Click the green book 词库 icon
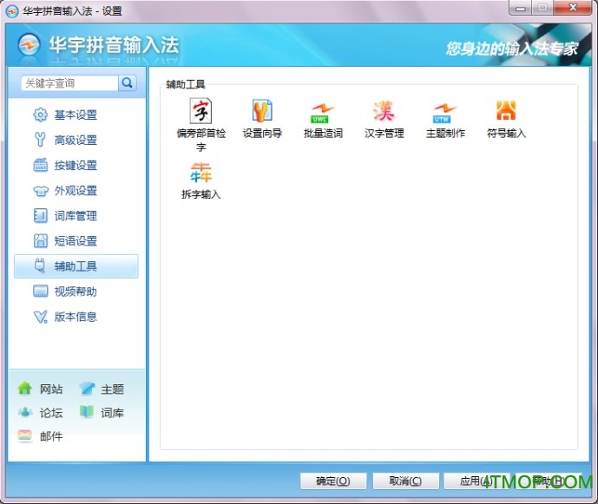Viewport: 598px width, 504px height. point(87,412)
